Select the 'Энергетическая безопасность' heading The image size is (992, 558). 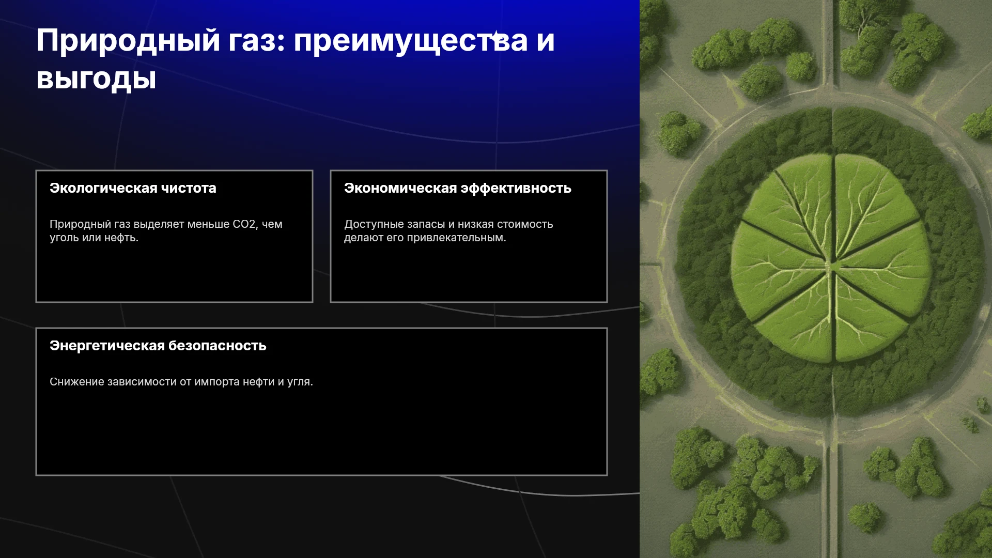[158, 346]
